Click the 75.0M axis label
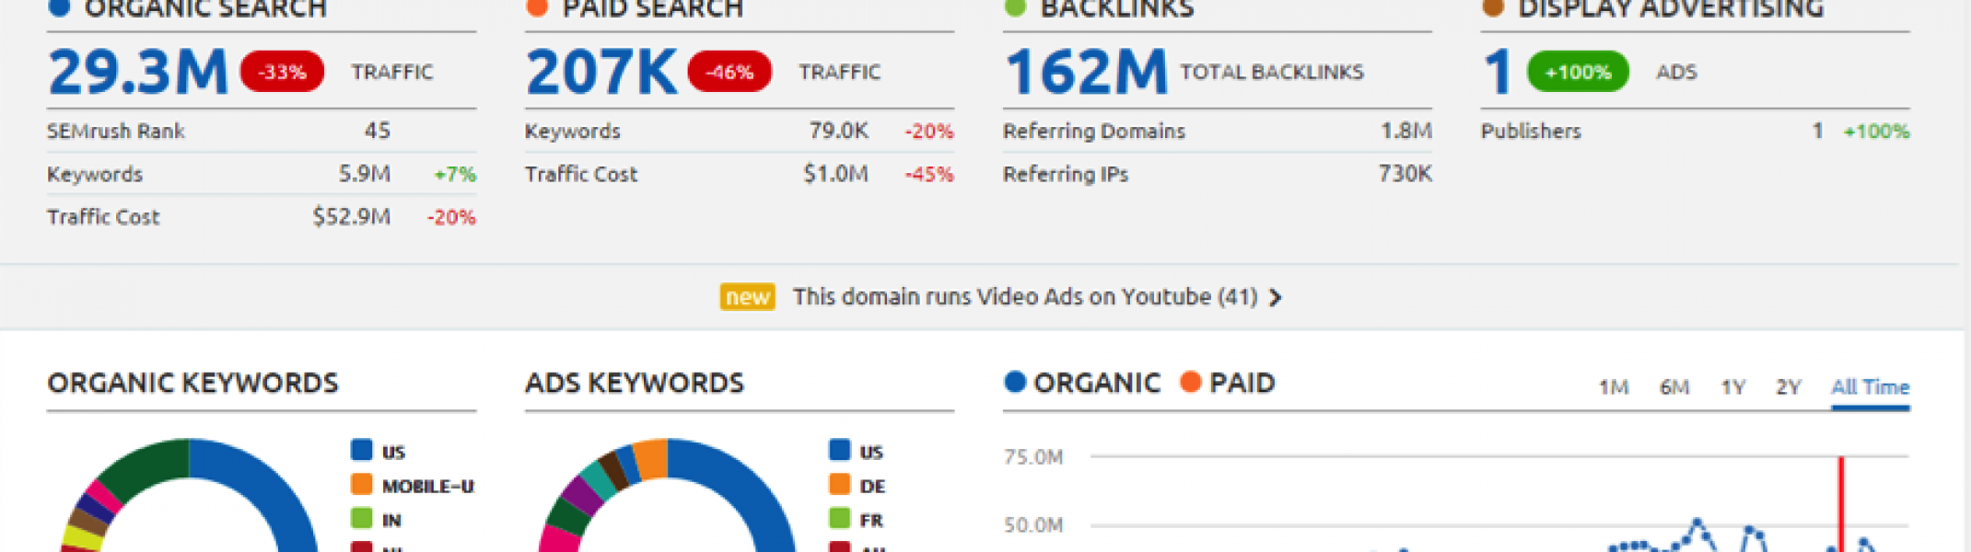Viewport: 1971px width, 552px height. (1033, 457)
